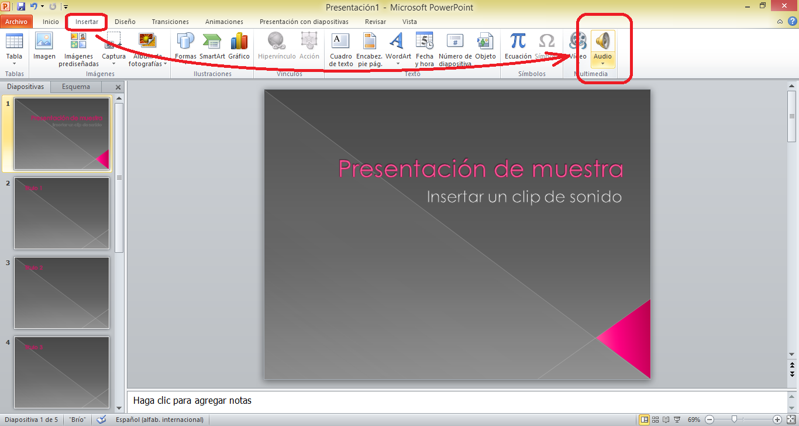Switch to slide sorter view in status bar
This screenshot has height=426, width=799.
(x=655, y=420)
